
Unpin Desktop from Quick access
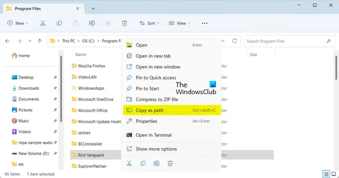(55, 77)
